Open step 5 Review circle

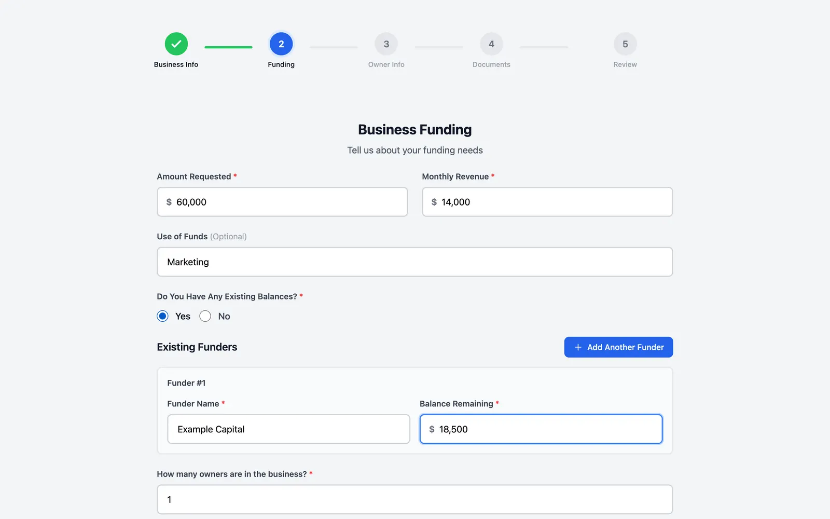click(x=625, y=44)
